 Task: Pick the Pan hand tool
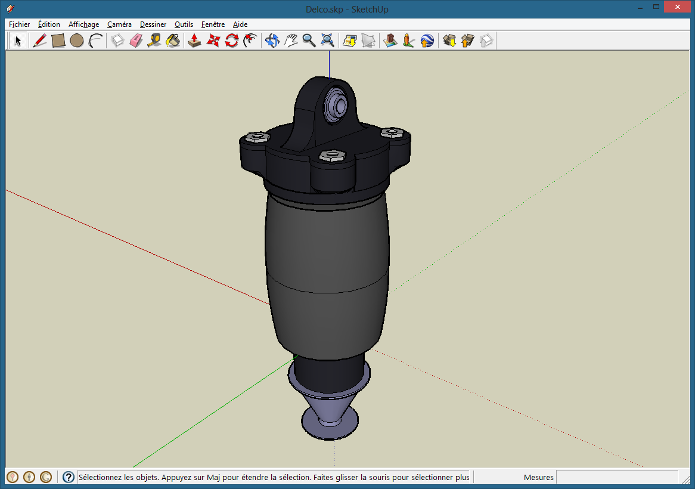[x=290, y=41]
